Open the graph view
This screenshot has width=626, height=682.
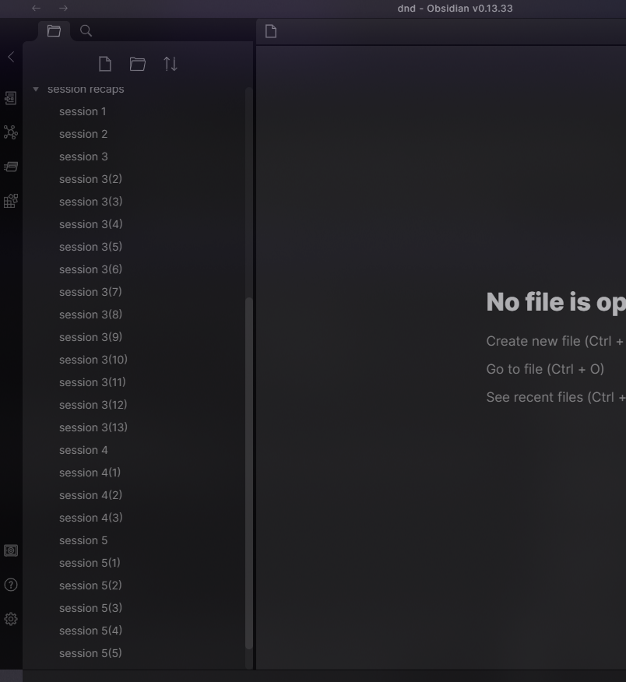coord(10,132)
